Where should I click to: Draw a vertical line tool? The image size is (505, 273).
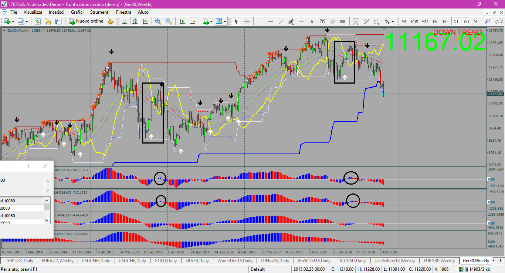tap(260, 21)
